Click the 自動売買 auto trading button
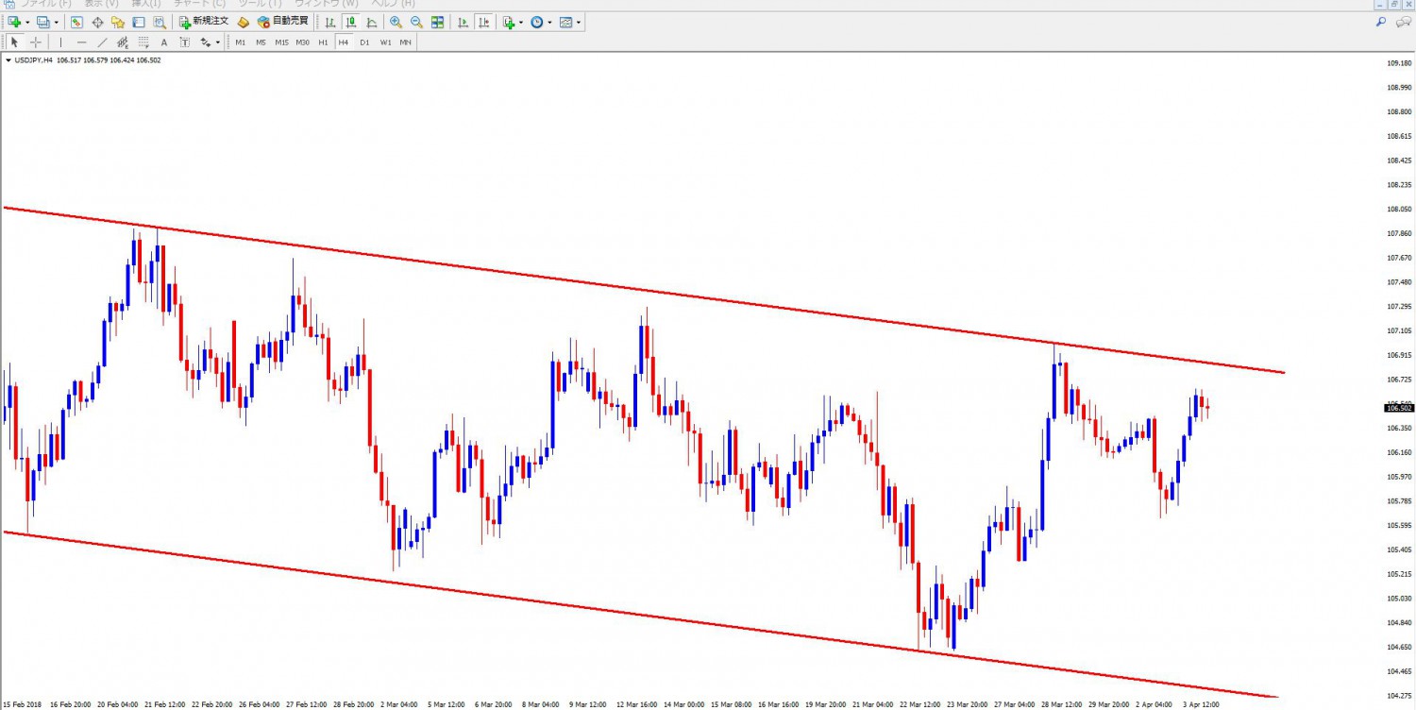1416x710 pixels. click(283, 22)
